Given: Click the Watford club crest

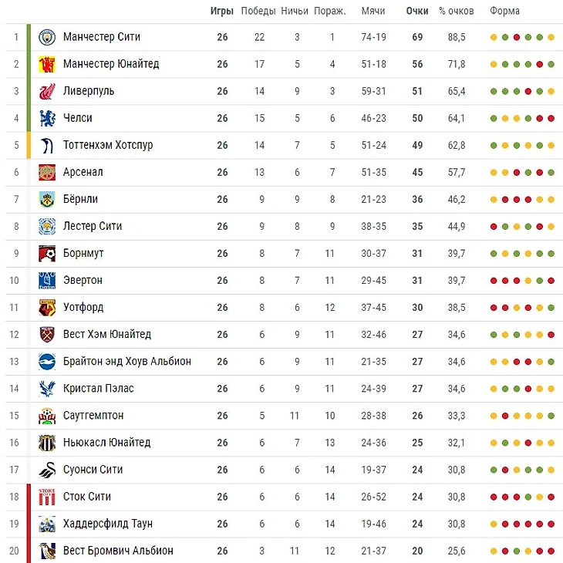Looking at the screenshot, I should point(47,308).
